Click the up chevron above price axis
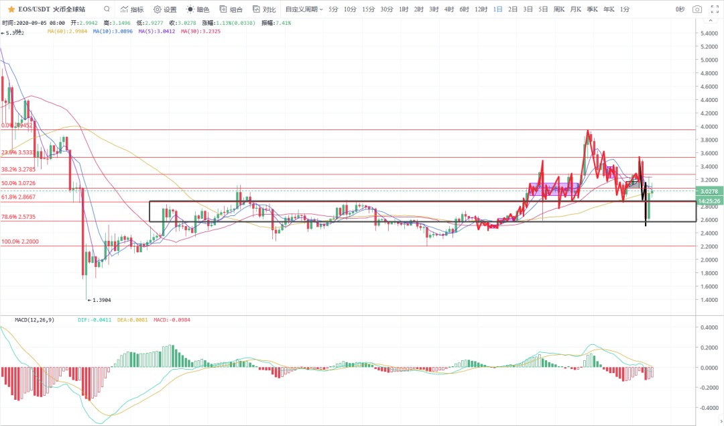The height and width of the screenshot is (426, 724). click(710, 21)
